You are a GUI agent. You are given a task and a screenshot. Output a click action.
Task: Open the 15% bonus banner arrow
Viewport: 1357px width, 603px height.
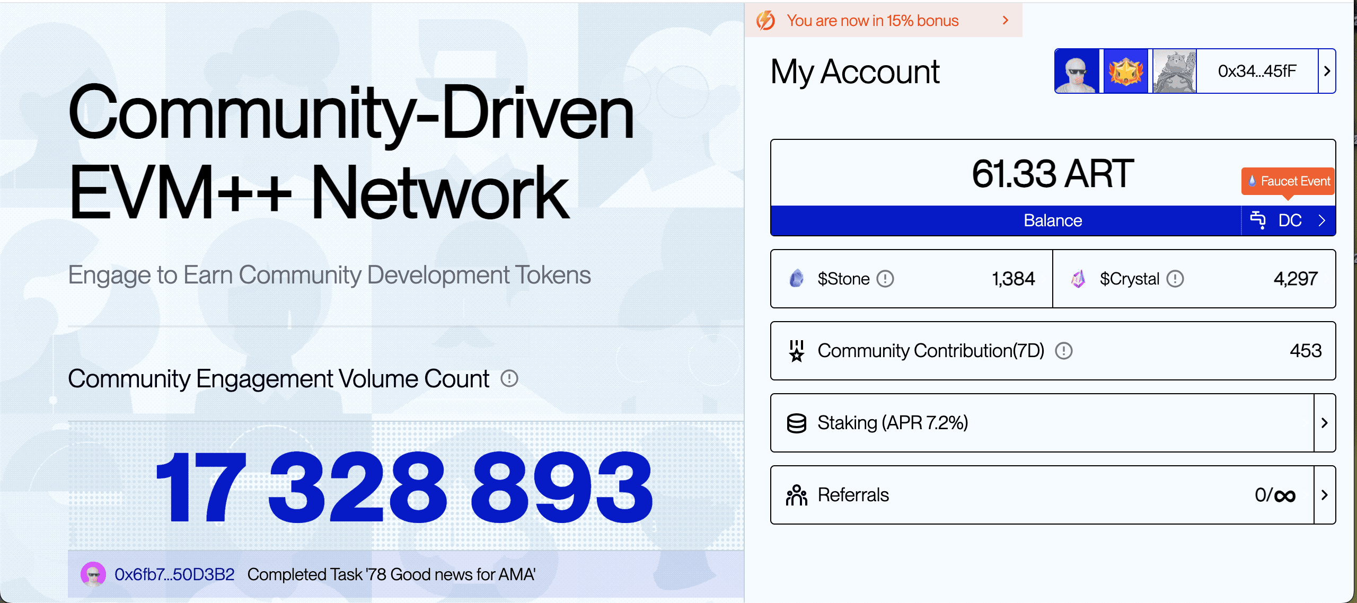click(x=1005, y=20)
